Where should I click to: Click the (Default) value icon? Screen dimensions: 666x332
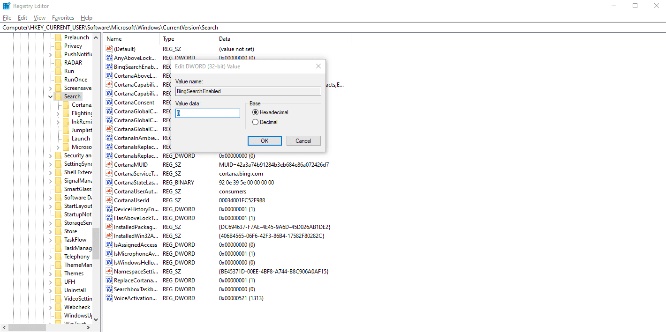108,49
